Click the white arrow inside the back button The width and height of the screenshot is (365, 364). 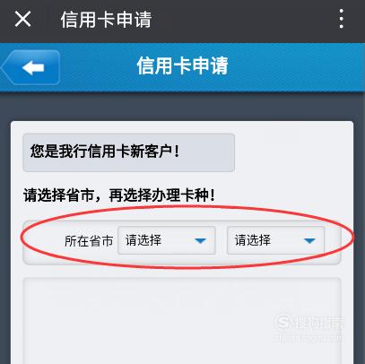point(33,67)
